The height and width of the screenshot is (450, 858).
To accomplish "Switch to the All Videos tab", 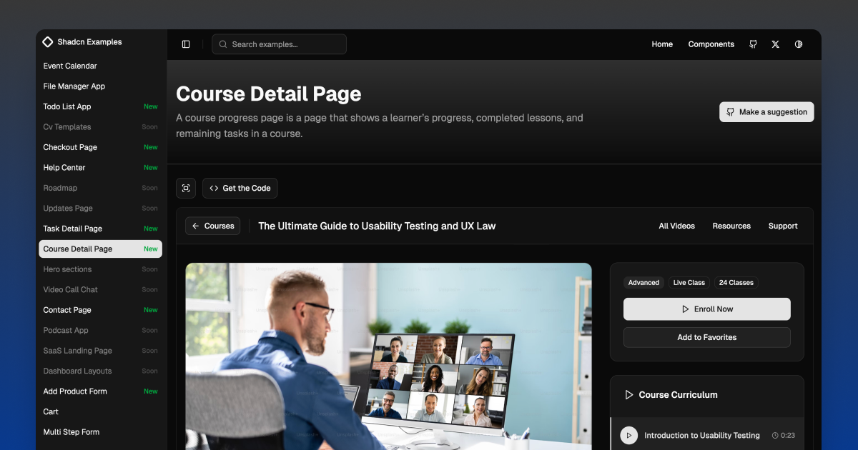I will click(x=676, y=226).
